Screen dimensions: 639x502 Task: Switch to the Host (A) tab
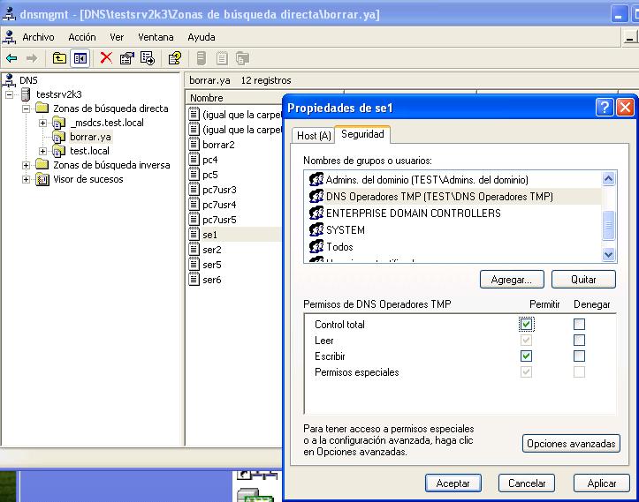pyautogui.click(x=314, y=136)
